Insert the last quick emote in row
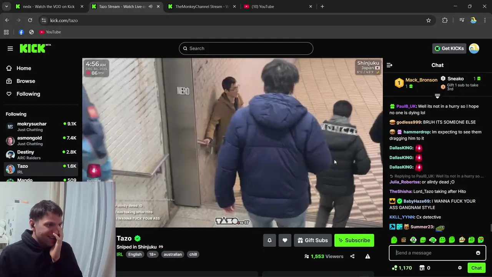Screen dimensions: 492x277 pos(481,240)
